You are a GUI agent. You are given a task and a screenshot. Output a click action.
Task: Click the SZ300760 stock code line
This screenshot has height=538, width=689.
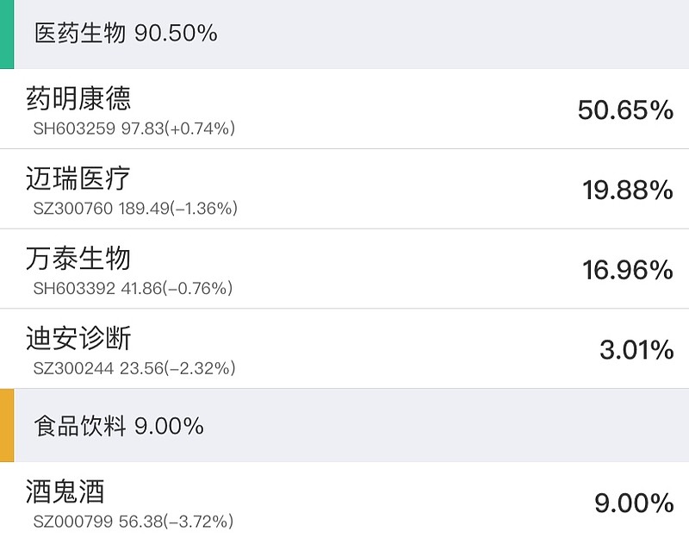coord(135,209)
